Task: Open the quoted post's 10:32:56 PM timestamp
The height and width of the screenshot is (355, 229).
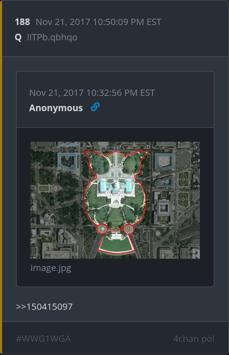Action: (92, 93)
